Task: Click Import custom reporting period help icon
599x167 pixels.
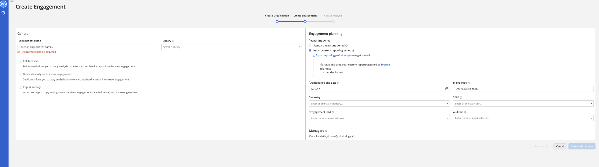Action: pyautogui.click(x=353, y=51)
